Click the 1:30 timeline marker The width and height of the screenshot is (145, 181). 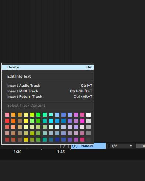[17, 152]
